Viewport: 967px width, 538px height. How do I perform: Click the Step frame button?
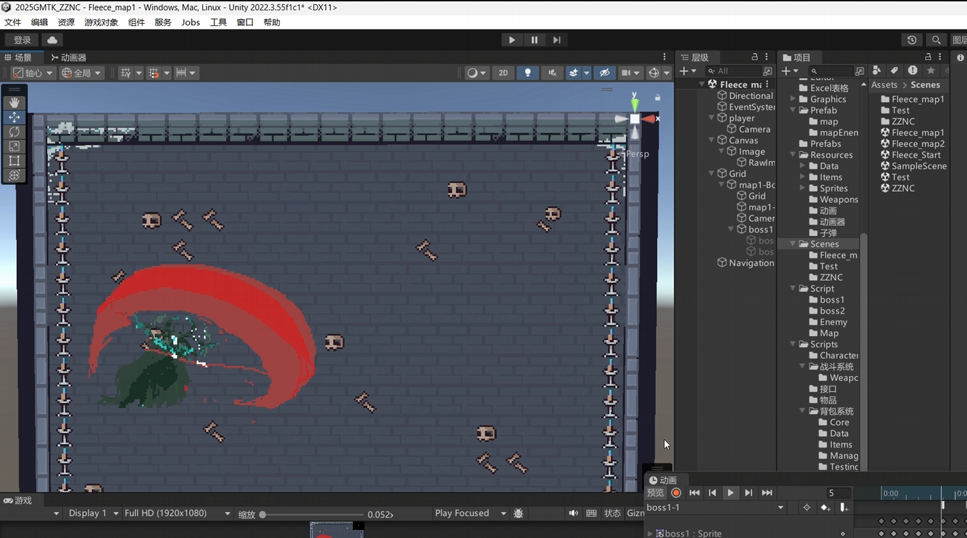click(x=556, y=40)
